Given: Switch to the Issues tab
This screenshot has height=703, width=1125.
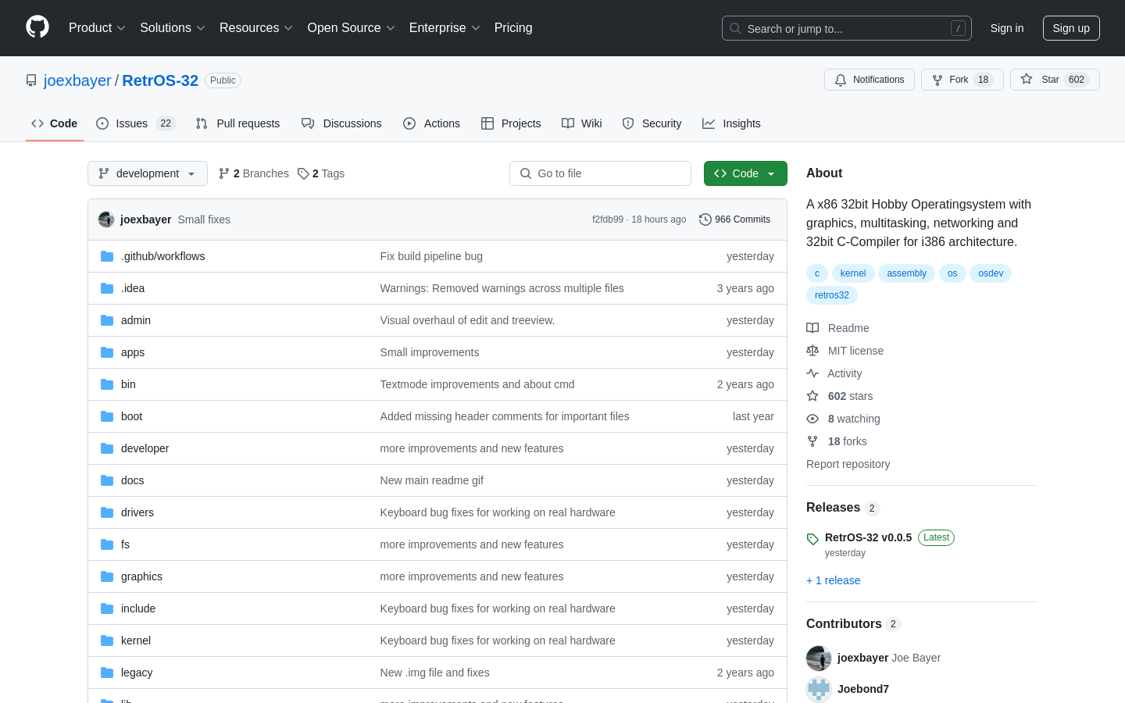Looking at the screenshot, I should pyautogui.click(x=136, y=123).
